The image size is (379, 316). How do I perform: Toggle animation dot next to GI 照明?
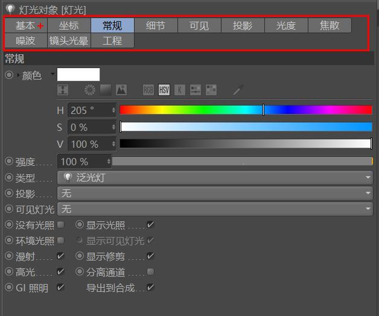[9, 287]
